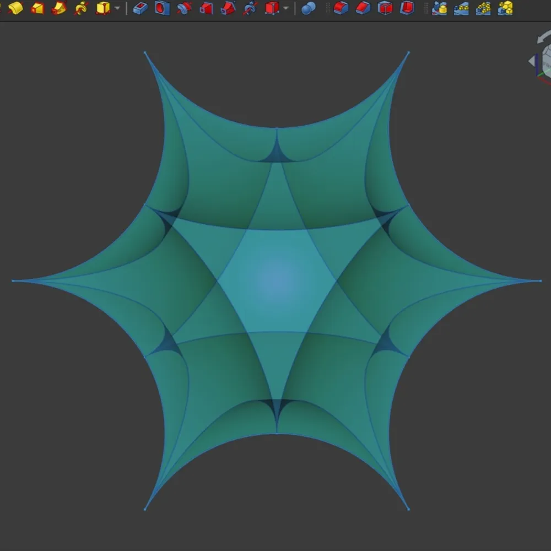Click the navigation cube left arrow

531,61
